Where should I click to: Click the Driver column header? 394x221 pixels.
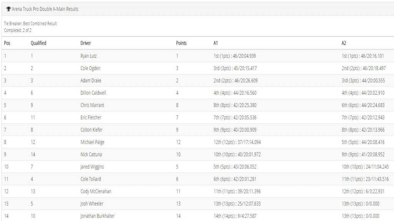pyautogui.click(x=85, y=43)
